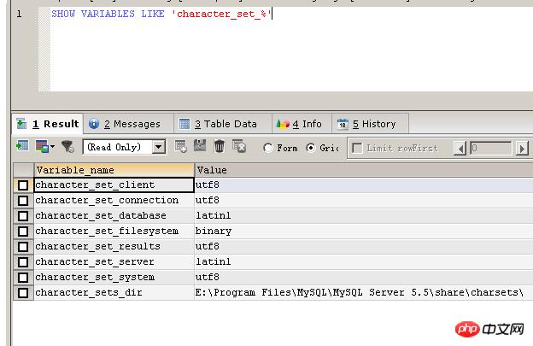Click the grid select-all corner cell

[x=23, y=170]
